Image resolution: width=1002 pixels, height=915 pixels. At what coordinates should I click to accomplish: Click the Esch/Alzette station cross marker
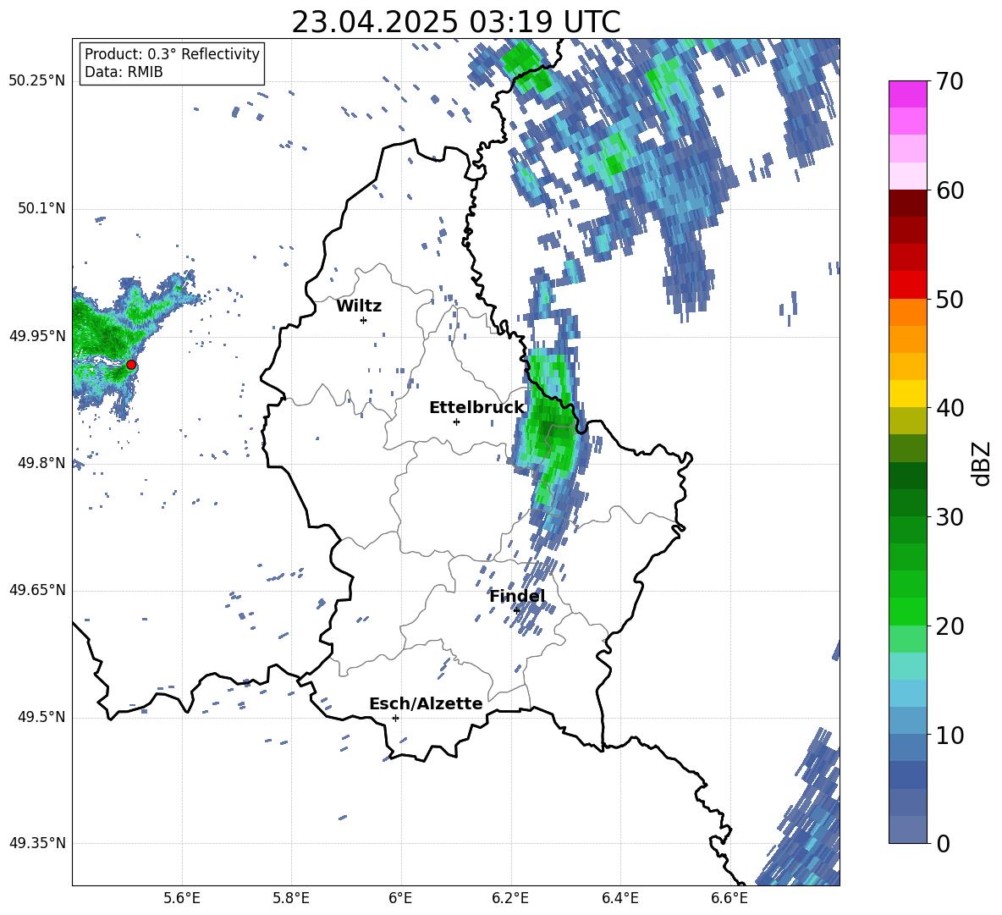pyautogui.click(x=395, y=718)
